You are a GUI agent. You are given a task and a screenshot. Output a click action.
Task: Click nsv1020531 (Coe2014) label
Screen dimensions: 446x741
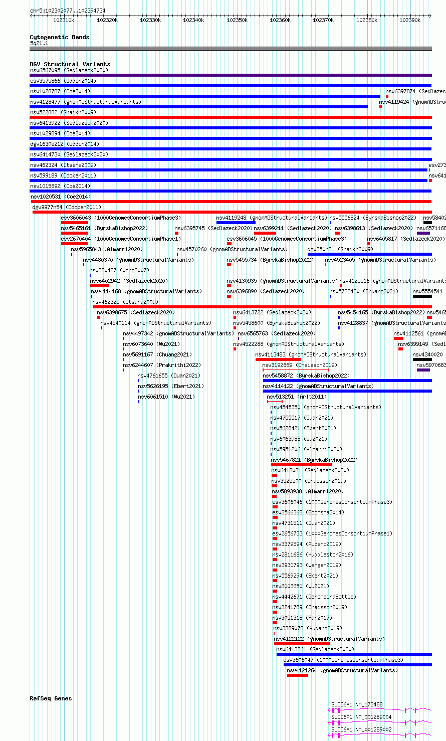60,197
